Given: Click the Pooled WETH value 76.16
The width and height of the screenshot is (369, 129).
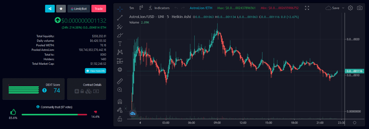Looking at the screenshot, I should click(x=103, y=45).
